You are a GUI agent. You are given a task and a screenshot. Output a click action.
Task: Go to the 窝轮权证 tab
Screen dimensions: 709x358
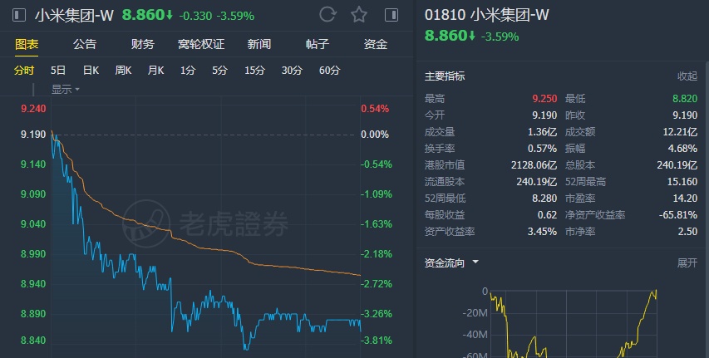click(201, 45)
